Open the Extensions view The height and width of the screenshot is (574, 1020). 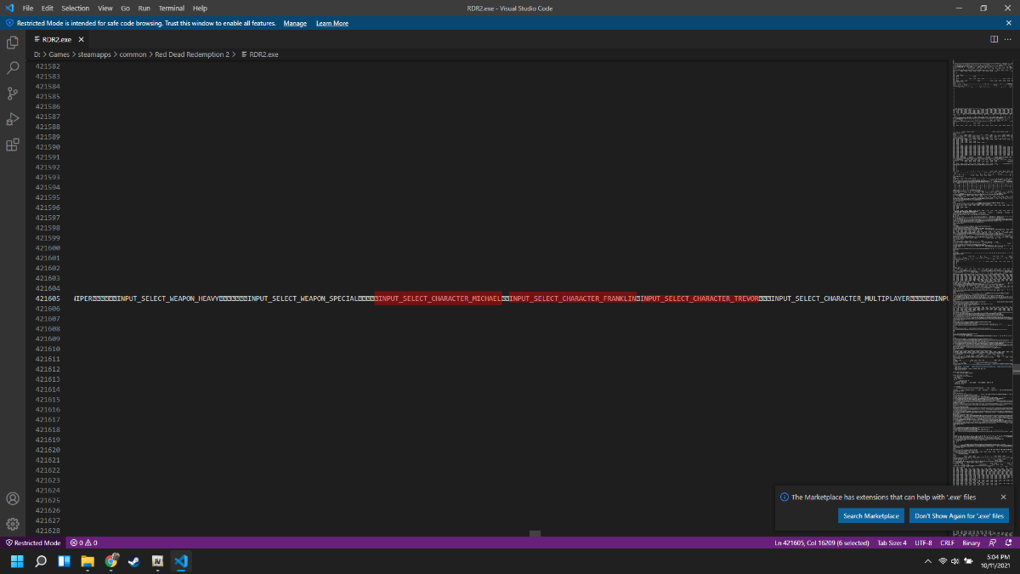pyautogui.click(x=13, y=145)
